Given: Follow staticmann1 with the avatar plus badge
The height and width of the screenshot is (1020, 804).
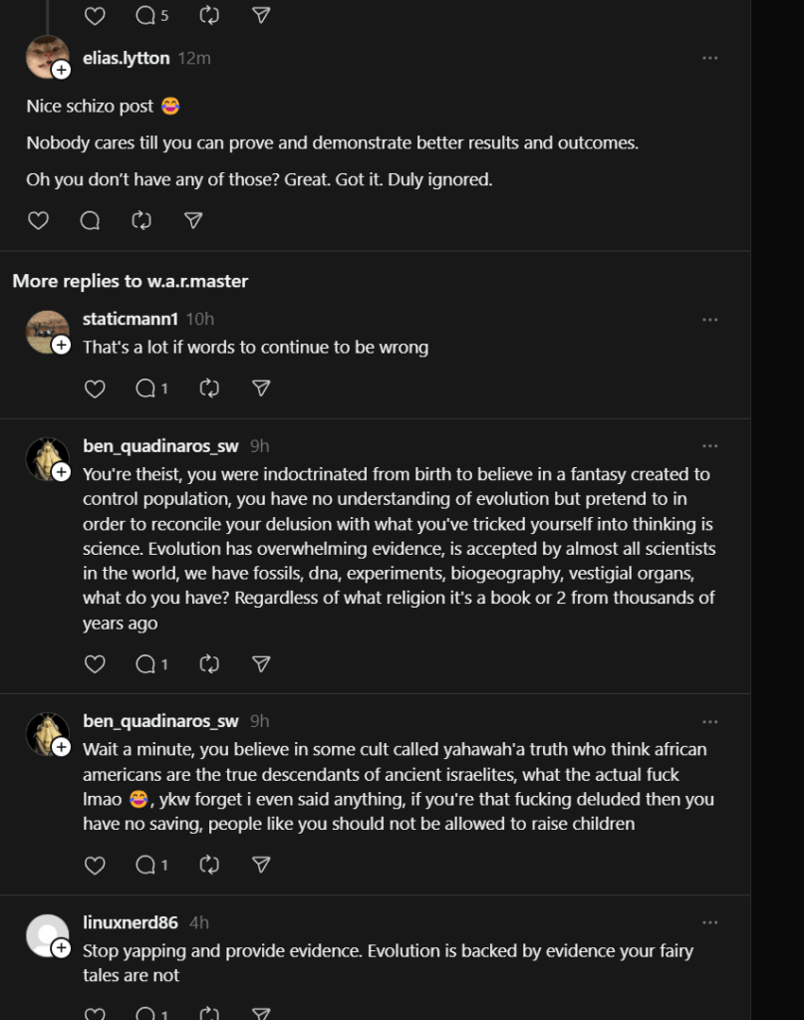Looking at the screenshot, I should [x=61, y=345].
